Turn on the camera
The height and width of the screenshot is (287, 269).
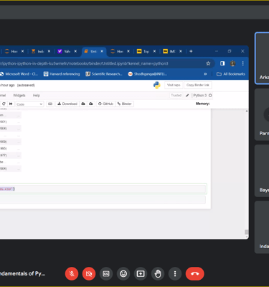pos(89,273)
